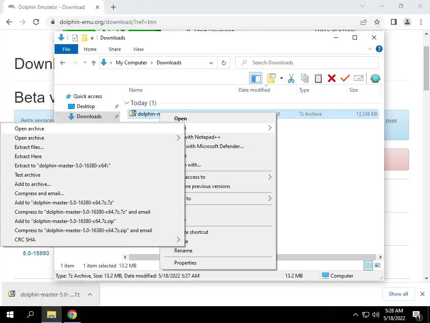Choose Add to archive... entry
The width and height of the screenshot is (430, 323).
coord(33,184)
